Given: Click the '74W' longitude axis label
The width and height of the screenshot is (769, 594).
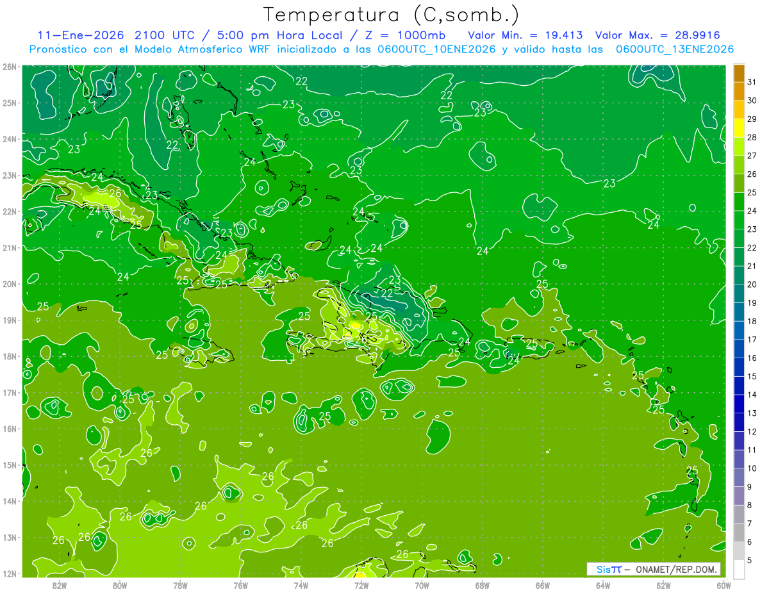Looking at the screenshot, I should (301, 585).
